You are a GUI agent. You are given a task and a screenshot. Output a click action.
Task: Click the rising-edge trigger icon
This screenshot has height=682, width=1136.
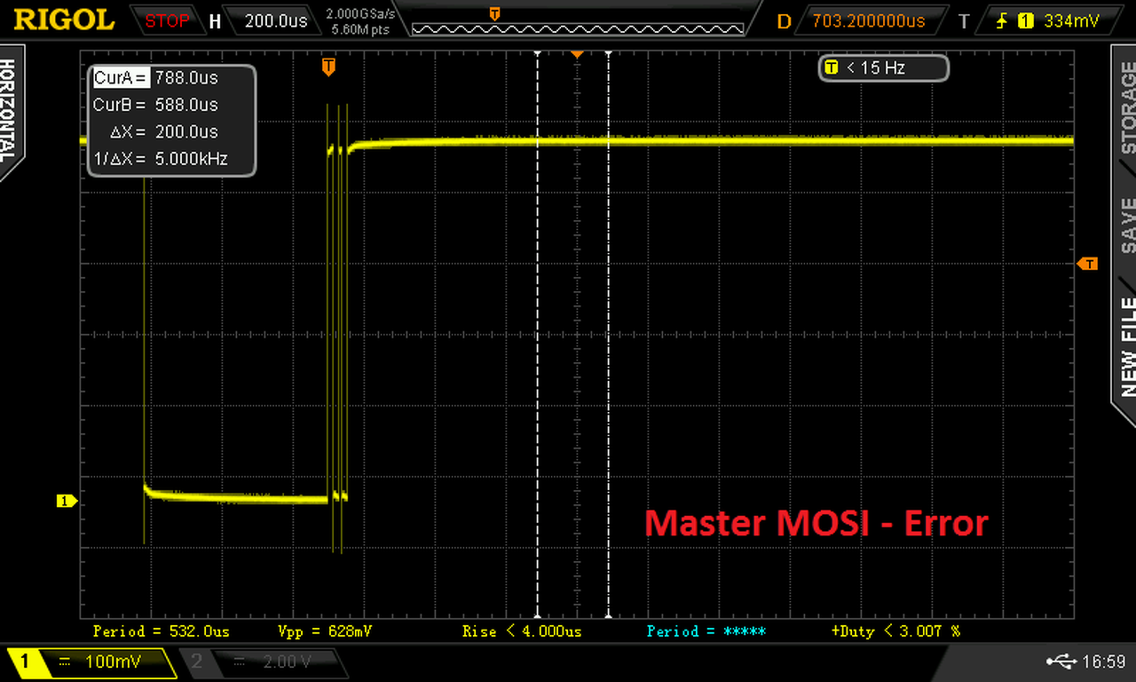[x=1002, y=20]
